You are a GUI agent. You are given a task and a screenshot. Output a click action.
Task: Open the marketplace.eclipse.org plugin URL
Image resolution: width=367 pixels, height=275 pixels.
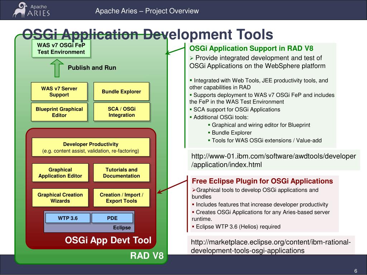271,246
